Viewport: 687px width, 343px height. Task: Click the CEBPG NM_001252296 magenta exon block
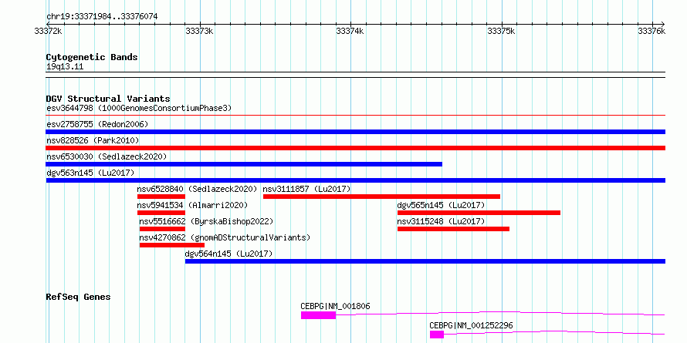[437, 335]
